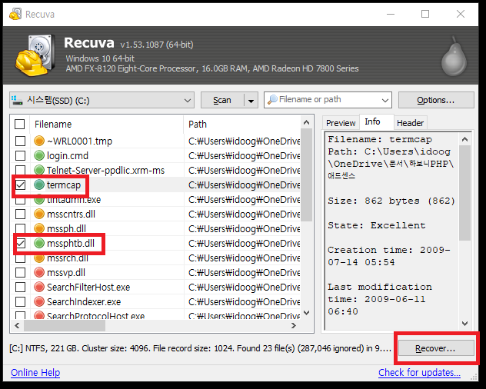Open the Options dialog
This screenshot has width=486, height=389.
(436, 100)
